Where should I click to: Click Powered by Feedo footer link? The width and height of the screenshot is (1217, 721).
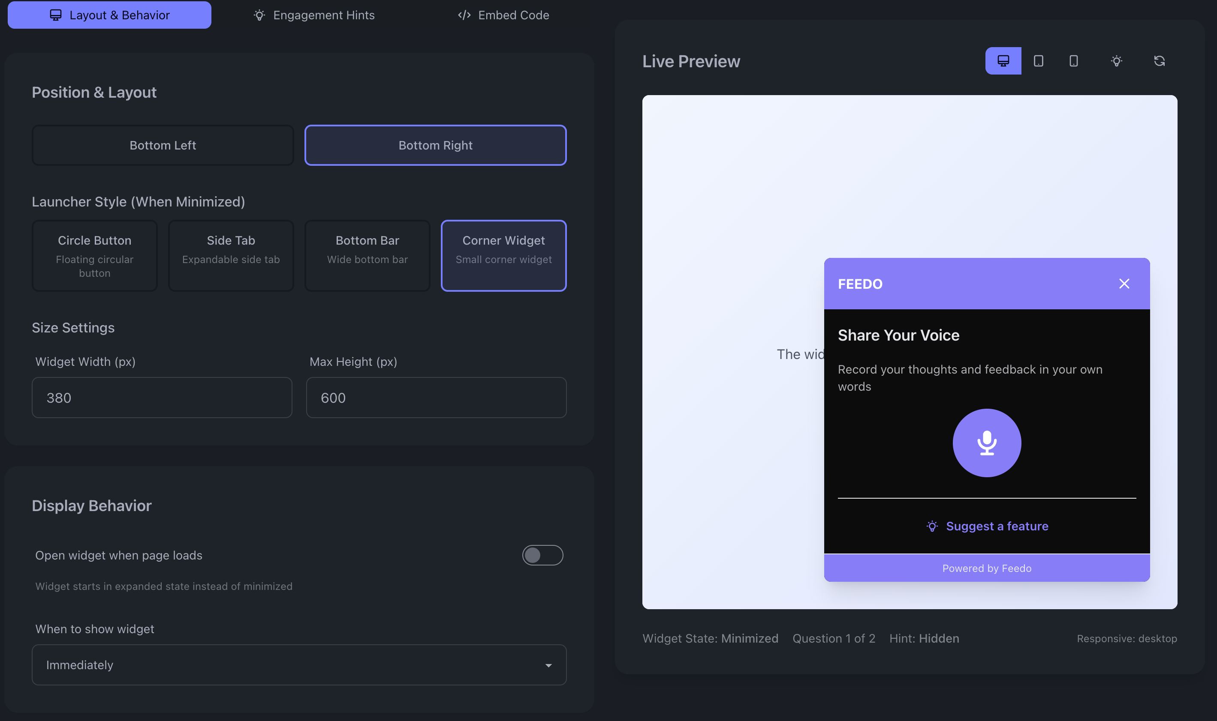click(987, 568)
